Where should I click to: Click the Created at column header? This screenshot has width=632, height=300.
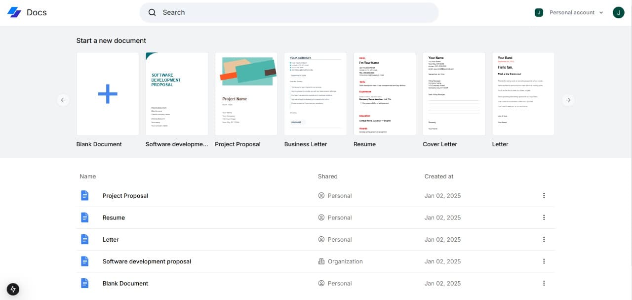pos(439,176)
